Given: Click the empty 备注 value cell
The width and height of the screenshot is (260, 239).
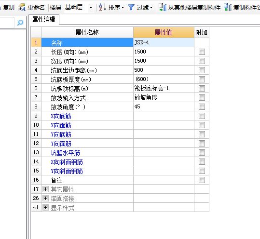Looking at the screenshot, I should 164,180.
